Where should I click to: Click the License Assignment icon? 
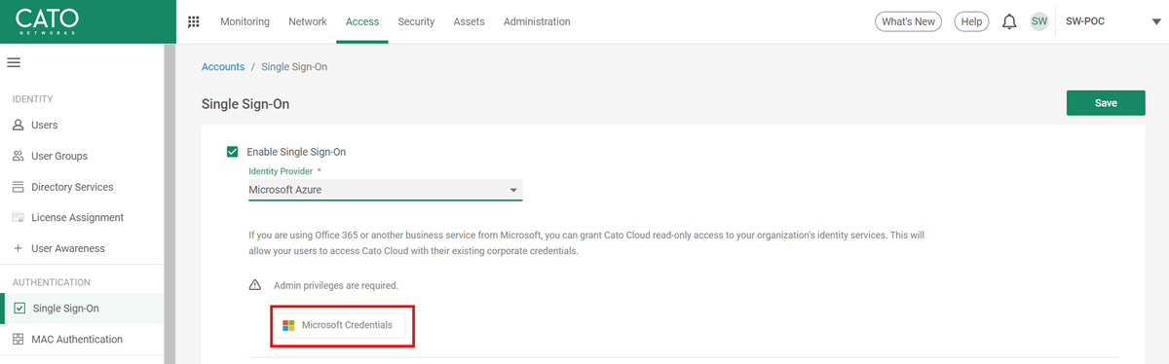click(x=18, y=218)
